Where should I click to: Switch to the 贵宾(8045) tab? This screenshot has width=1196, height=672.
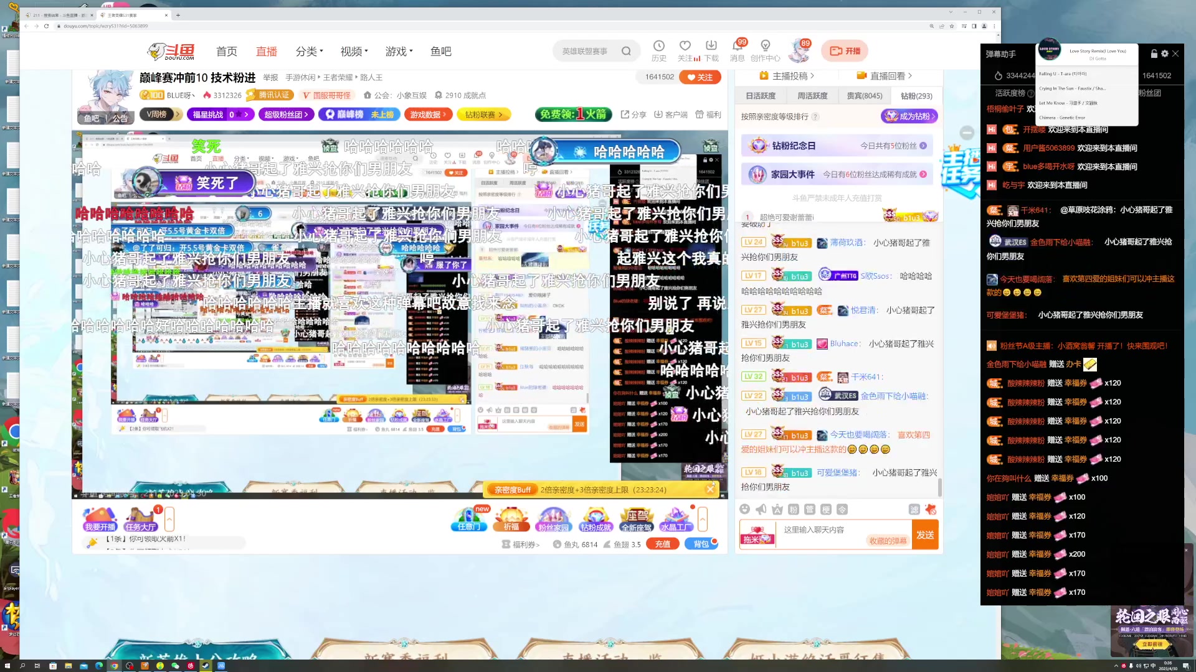[x=864, y=96]
